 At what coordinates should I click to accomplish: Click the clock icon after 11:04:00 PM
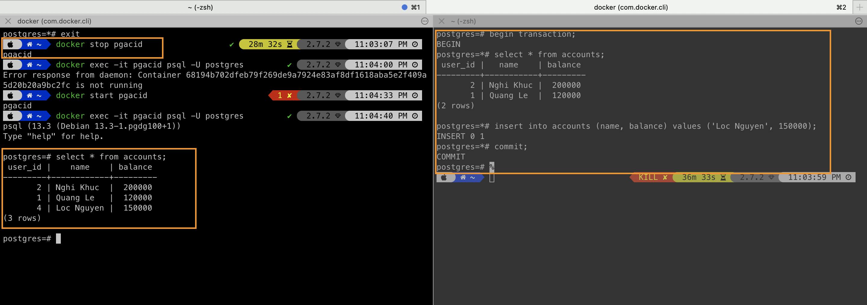click(x=415, y=65)
